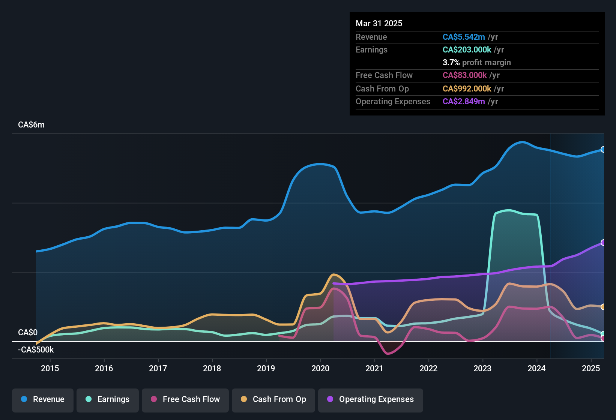The height and width of the screenshot is (420, 616).
Task: Click the 3.7% profit margin text
Action: point(477,63)
